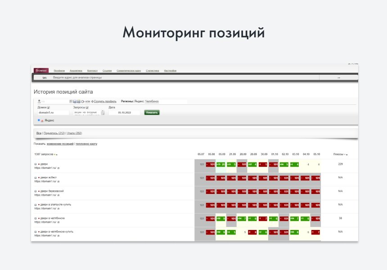Toggle the Домен checkbox
This screenshot has height=270, width=387.
(x=49, y=108)
